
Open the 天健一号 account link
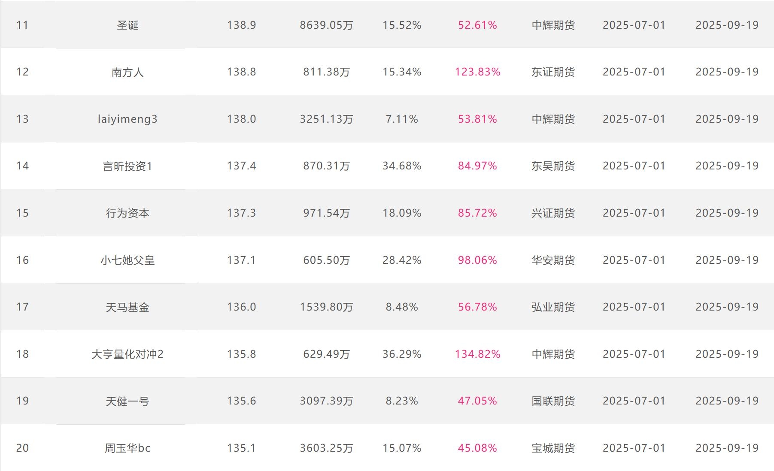click(127, 401)
